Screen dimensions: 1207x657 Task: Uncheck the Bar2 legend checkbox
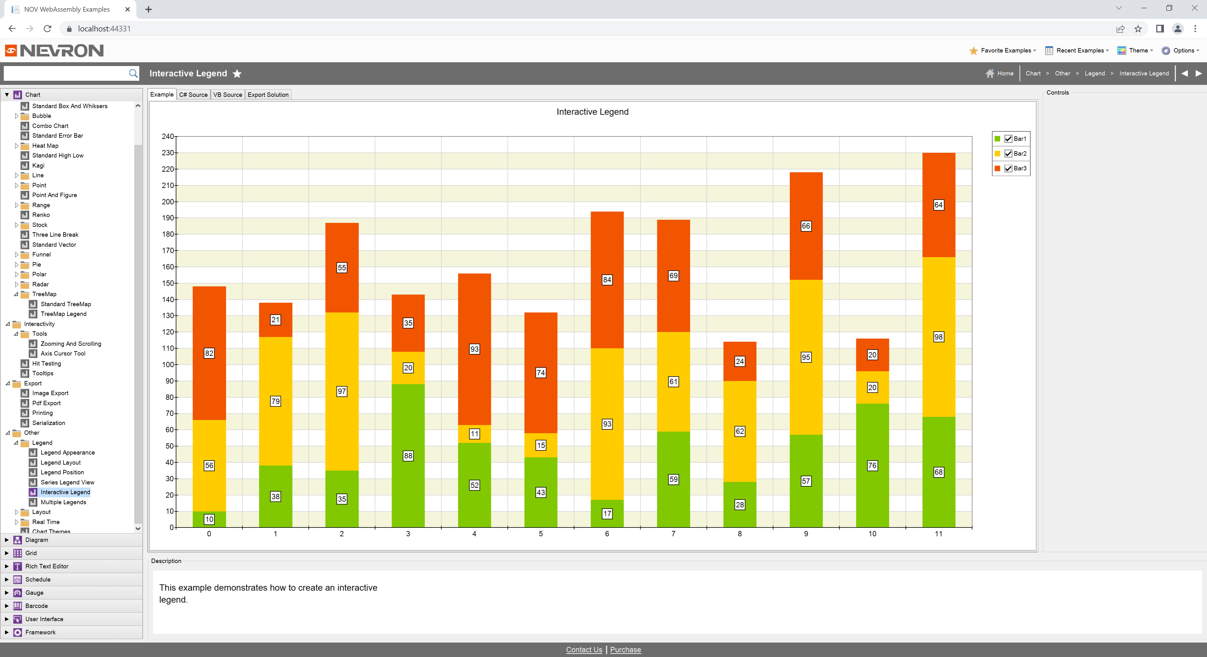pyautogui.click(x=1008, y=154)
